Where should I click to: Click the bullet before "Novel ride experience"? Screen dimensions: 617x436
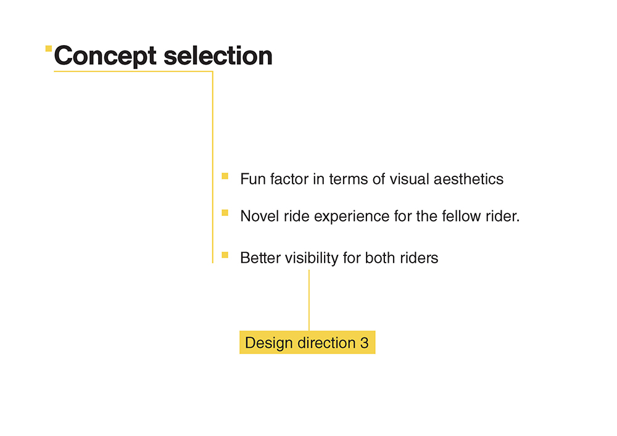pyautogui.click(x=225, y=213)
